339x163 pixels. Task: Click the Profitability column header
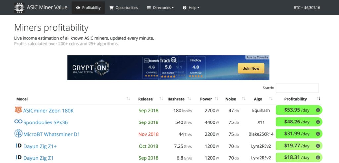(x=295, y=99)
